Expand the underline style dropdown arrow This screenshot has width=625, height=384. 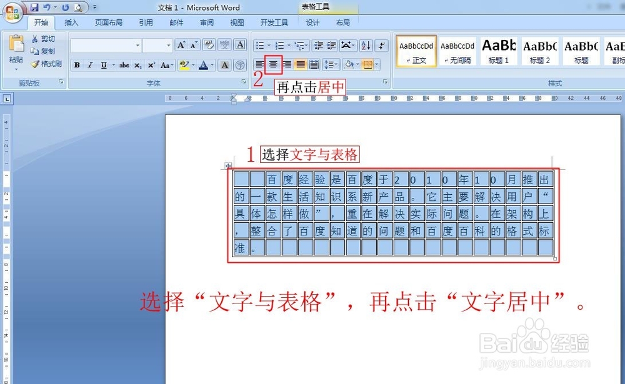click(x=114, y=65)
